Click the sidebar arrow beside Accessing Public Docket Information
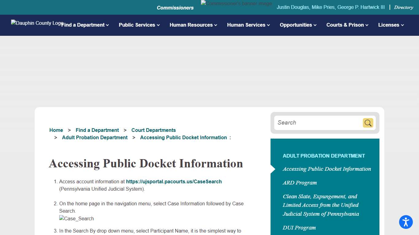The width and height of the screenshot is (419, 235). click(x=272, y=169)
